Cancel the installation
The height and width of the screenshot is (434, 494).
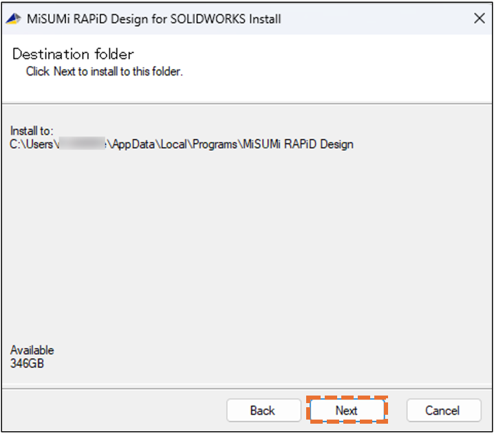point(442,411)
